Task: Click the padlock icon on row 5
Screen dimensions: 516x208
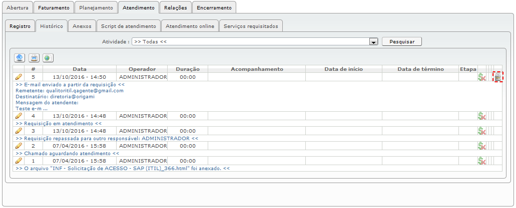Action: 498,77
